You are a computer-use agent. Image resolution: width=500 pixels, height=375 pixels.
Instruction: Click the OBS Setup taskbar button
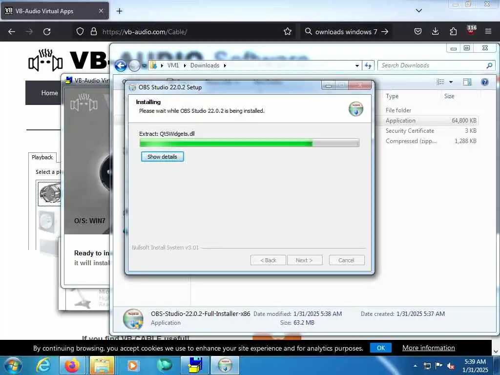pyautogui.click(x=225, y=365)
